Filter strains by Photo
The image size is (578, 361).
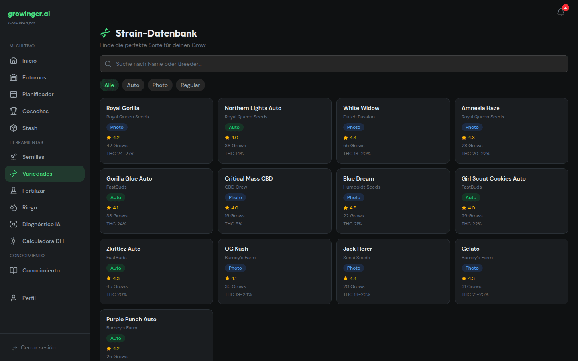point(160,85)
